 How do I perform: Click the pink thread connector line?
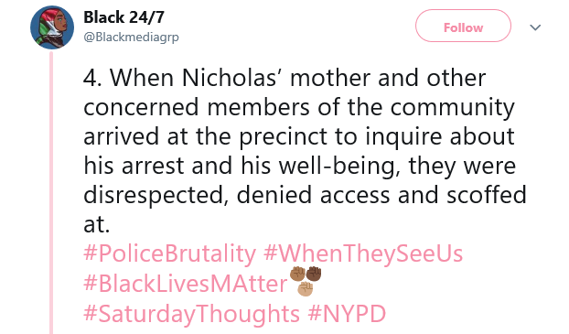coord(51,192)
